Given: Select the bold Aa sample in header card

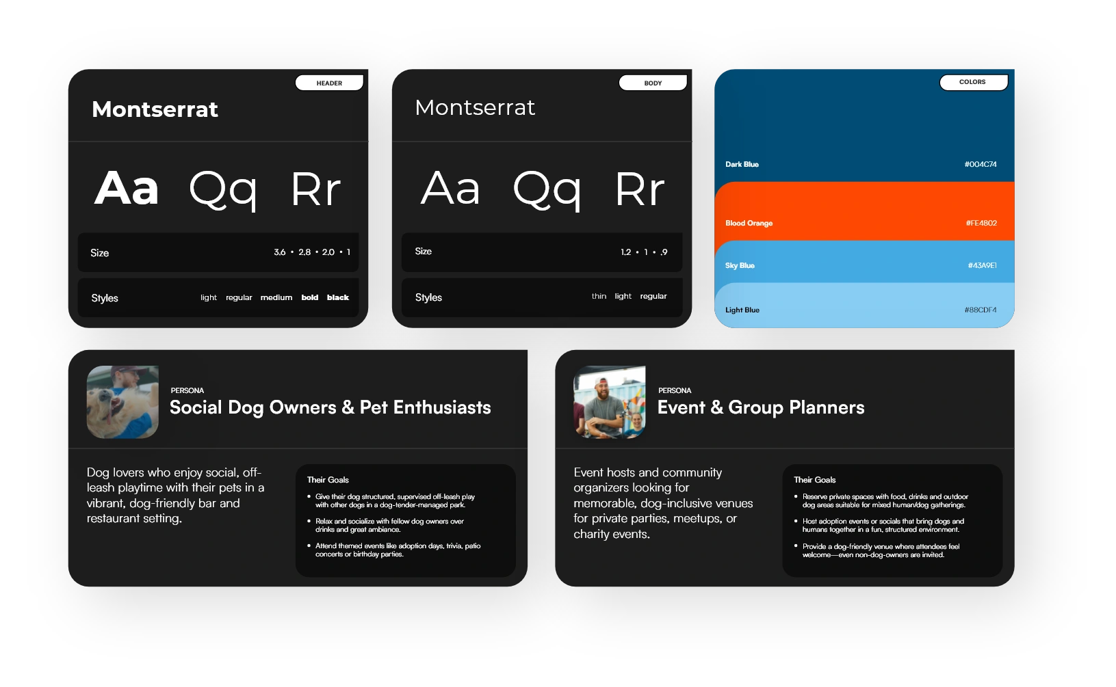Looking at the screenshot, I should (127, 189).
